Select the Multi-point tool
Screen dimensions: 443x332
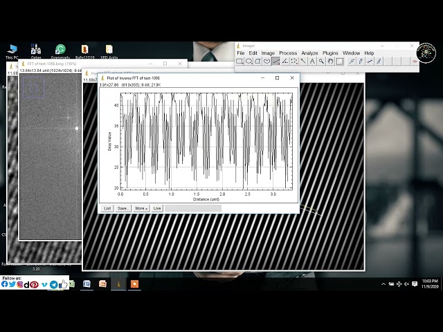(294, 62)
